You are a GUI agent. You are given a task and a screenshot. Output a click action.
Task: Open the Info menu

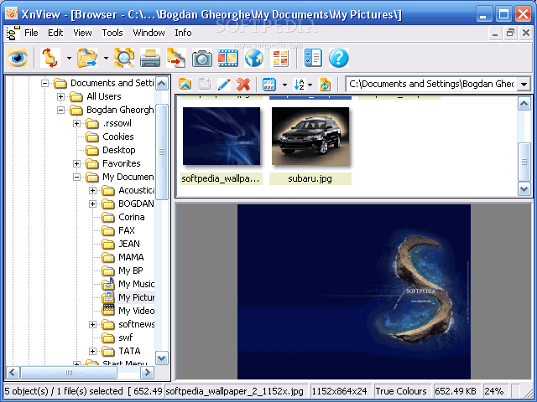(183, 33)
